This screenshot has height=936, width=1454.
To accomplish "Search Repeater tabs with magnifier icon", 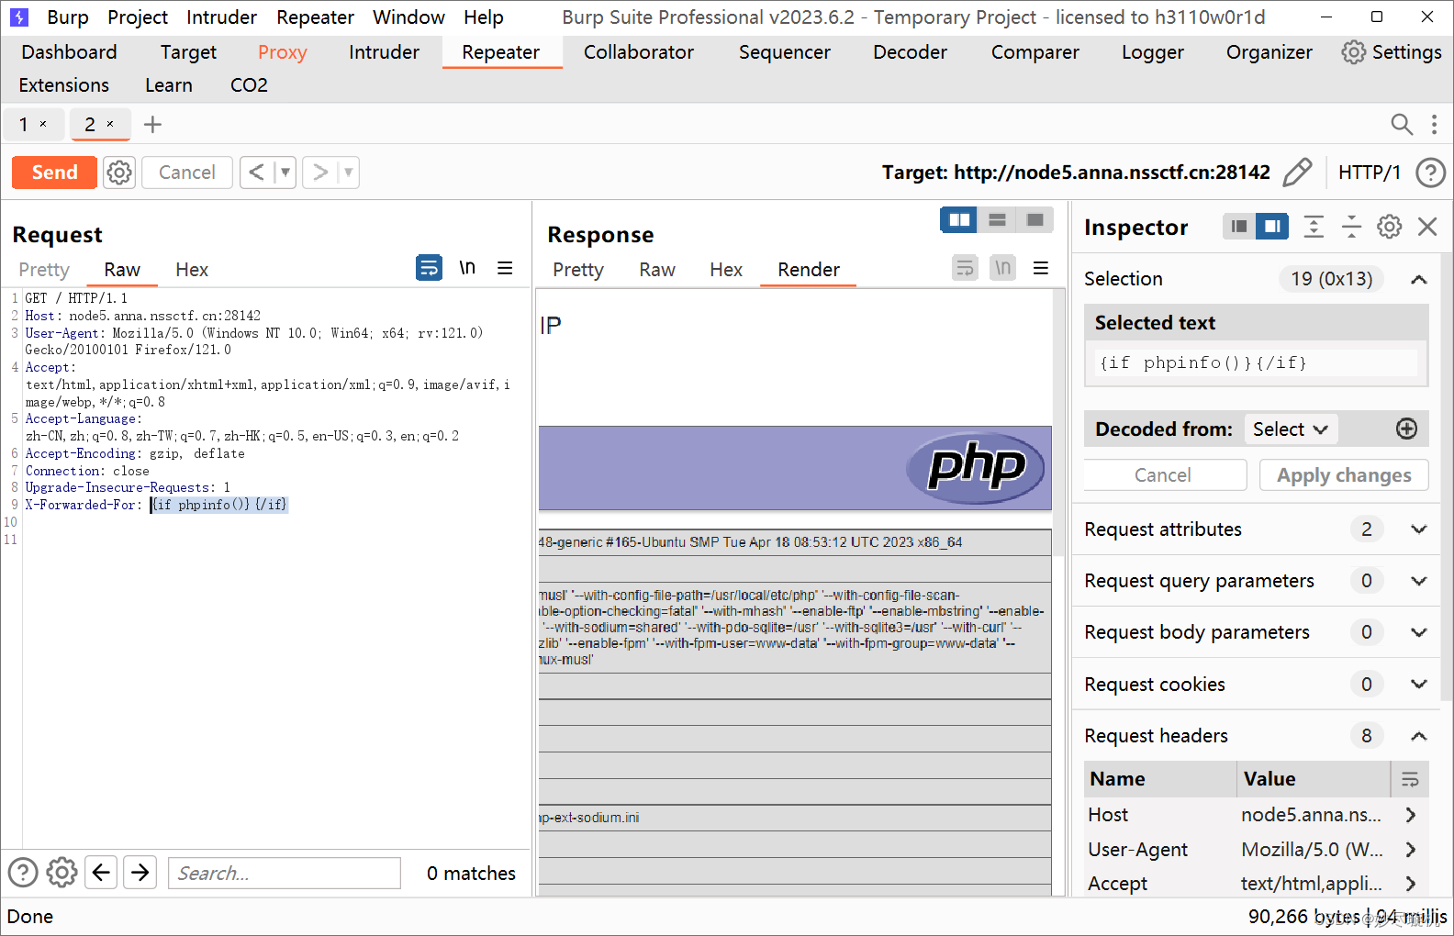I will (1402, 125).
